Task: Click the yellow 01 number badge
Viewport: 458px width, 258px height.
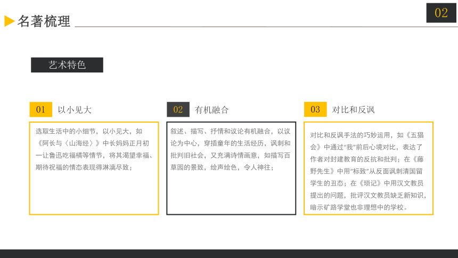Action: (40, 109)
